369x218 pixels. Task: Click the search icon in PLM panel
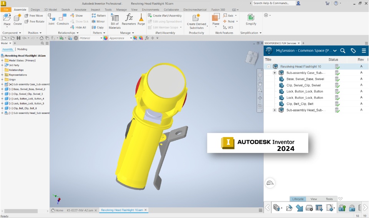pyautogui.click(x=342, y=51)
